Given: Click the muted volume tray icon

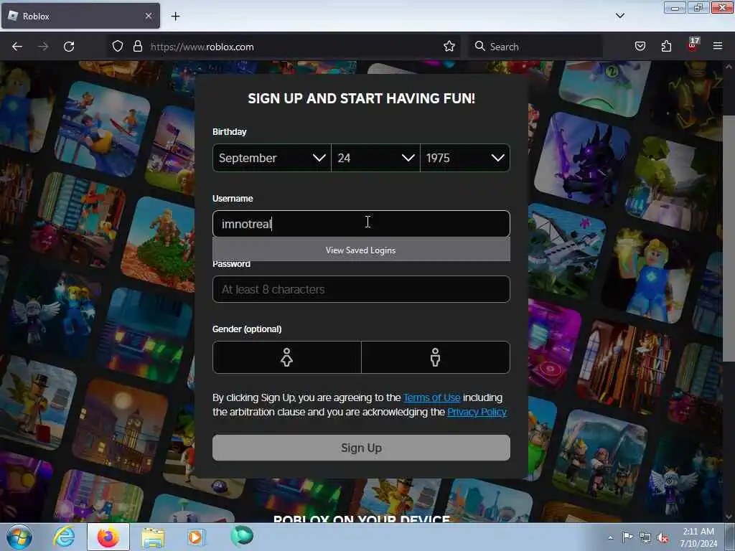Looking at the screenshot, I should click(x=663, y=538).
